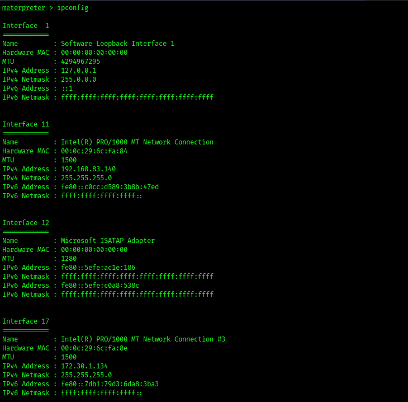The image size is (408, 402).
Task: Click IPv6 address fe80::c0cc:d589:3b8b:47ed
Action: (x=110, y=187)
